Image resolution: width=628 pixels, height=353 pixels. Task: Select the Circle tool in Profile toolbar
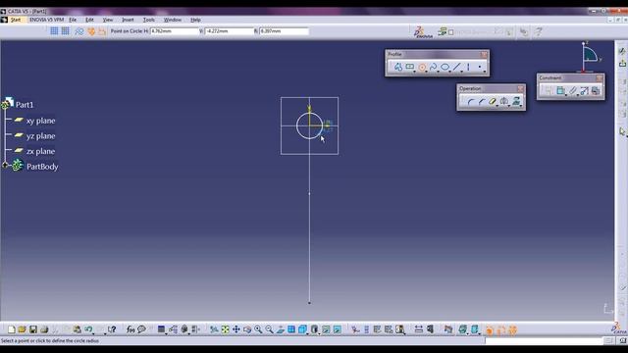click(422, 68)
